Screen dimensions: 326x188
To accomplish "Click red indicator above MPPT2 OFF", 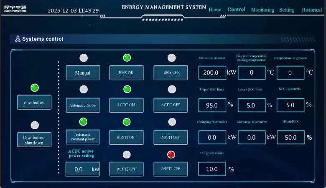I will click(x=171, y=155).
